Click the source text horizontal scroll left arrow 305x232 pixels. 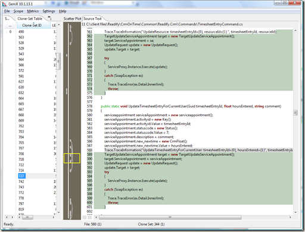point(97,217)
